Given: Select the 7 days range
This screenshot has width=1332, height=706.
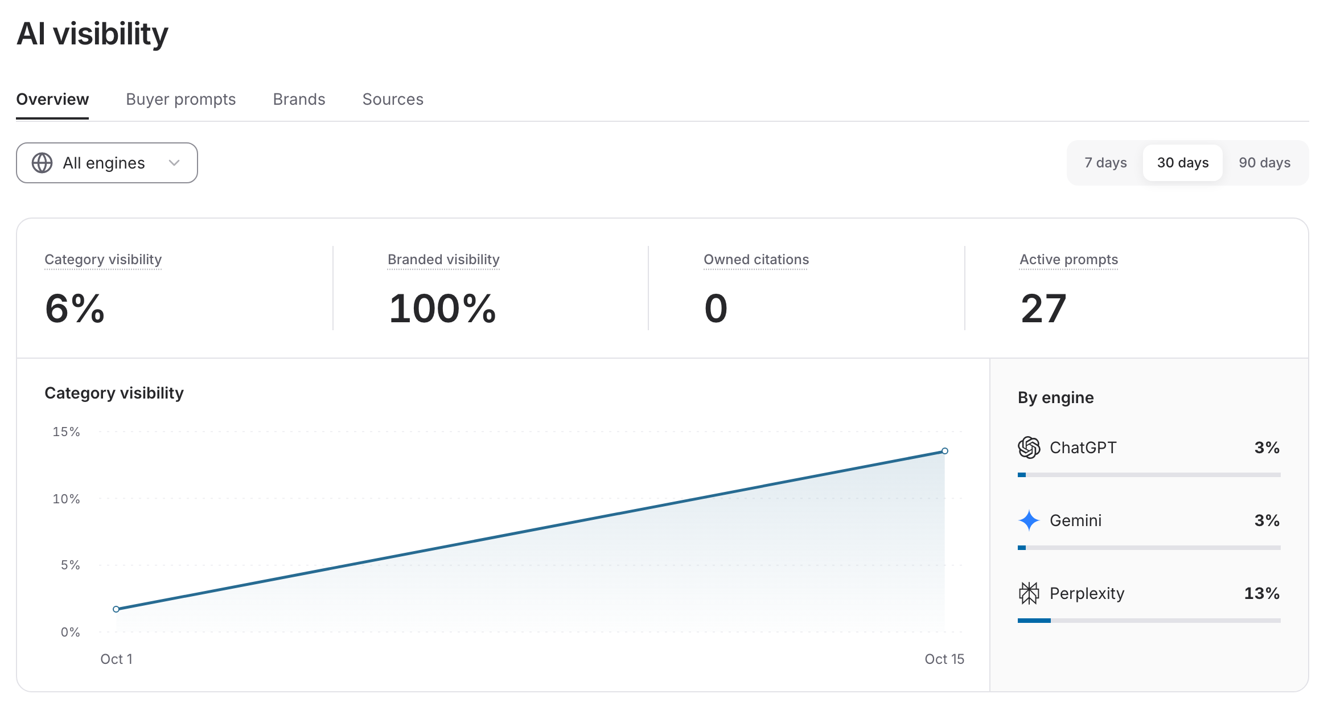Looking at the screenshot, I should click(x=1105, y=163).
